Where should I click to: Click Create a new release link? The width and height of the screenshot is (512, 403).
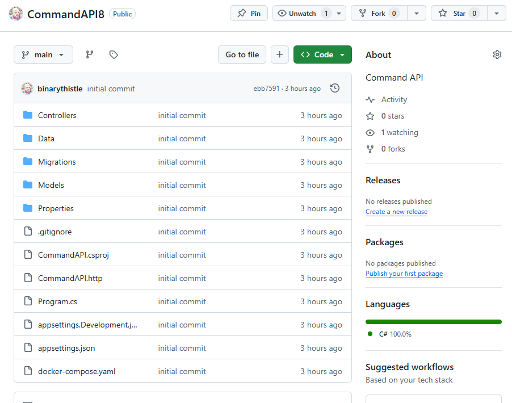click(x=396, y=212)
